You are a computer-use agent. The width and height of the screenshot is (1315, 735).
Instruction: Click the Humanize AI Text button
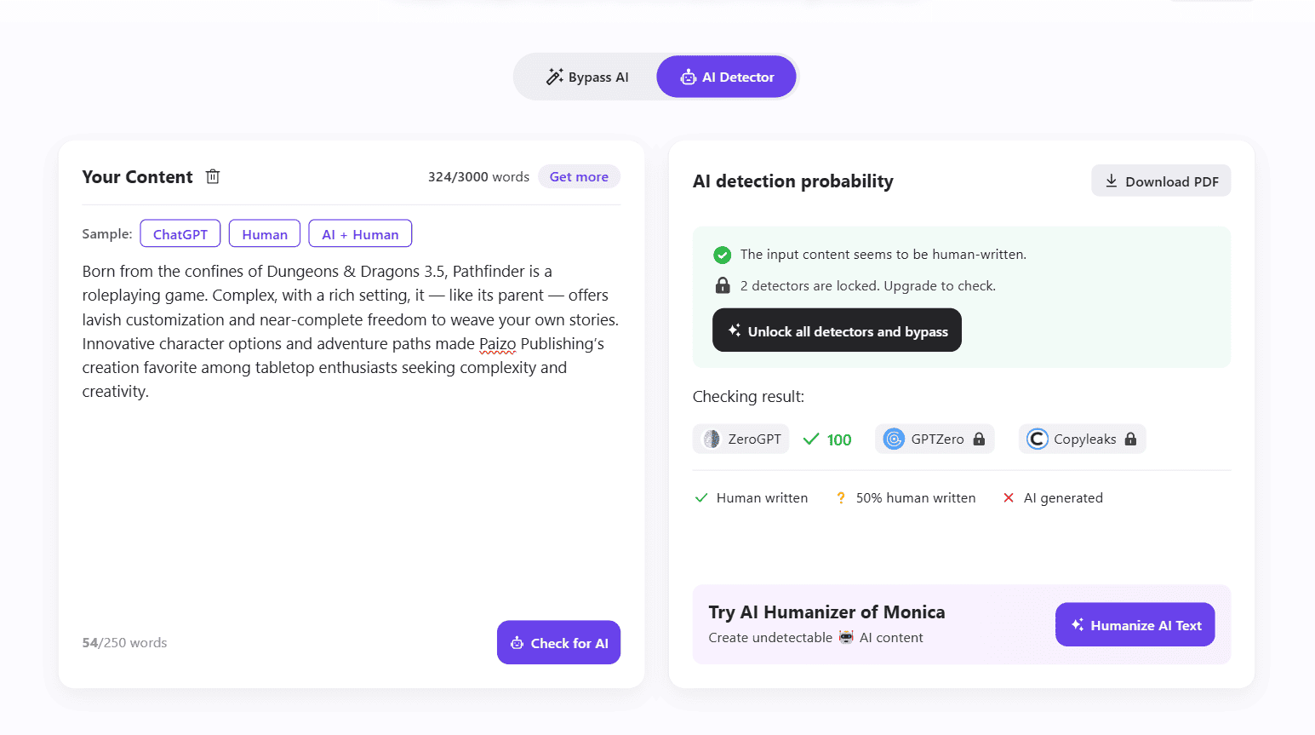pos(1135,625)
